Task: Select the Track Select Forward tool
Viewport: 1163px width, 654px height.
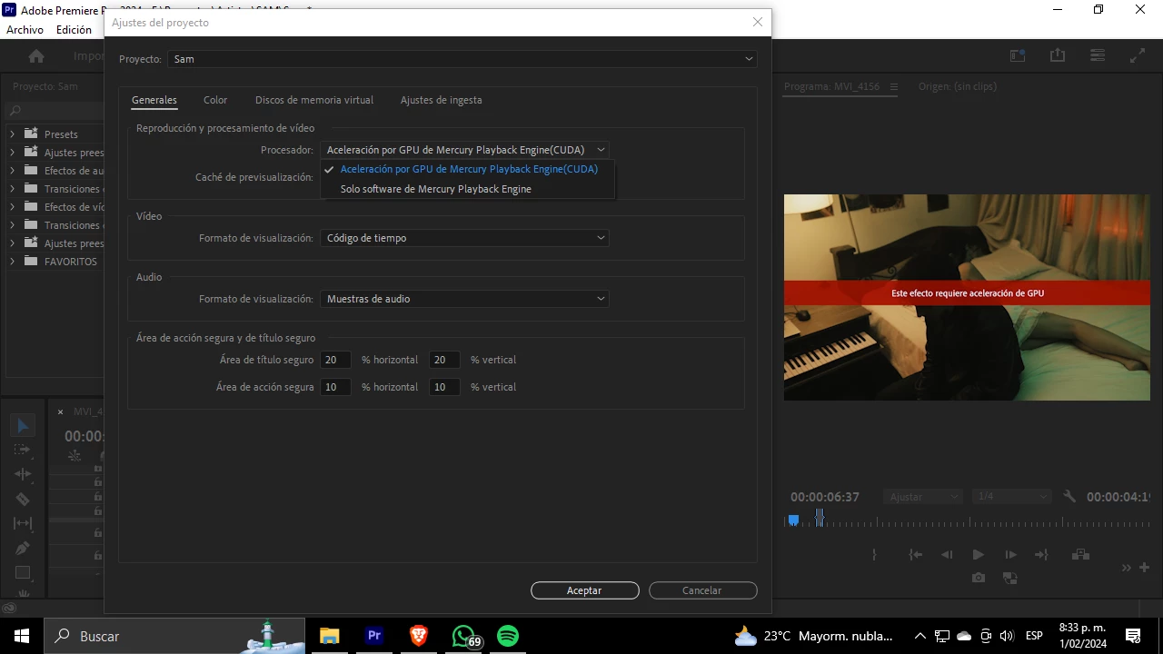Action: click(23, 450)
